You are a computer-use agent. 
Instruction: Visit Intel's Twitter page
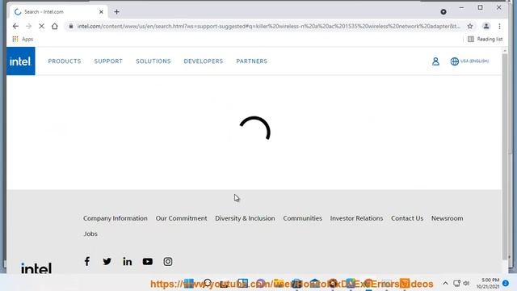tap(107, 261)
